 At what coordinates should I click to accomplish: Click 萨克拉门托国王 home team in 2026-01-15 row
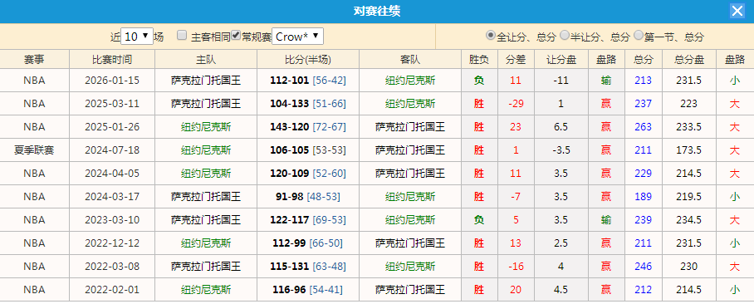point(206,81)
